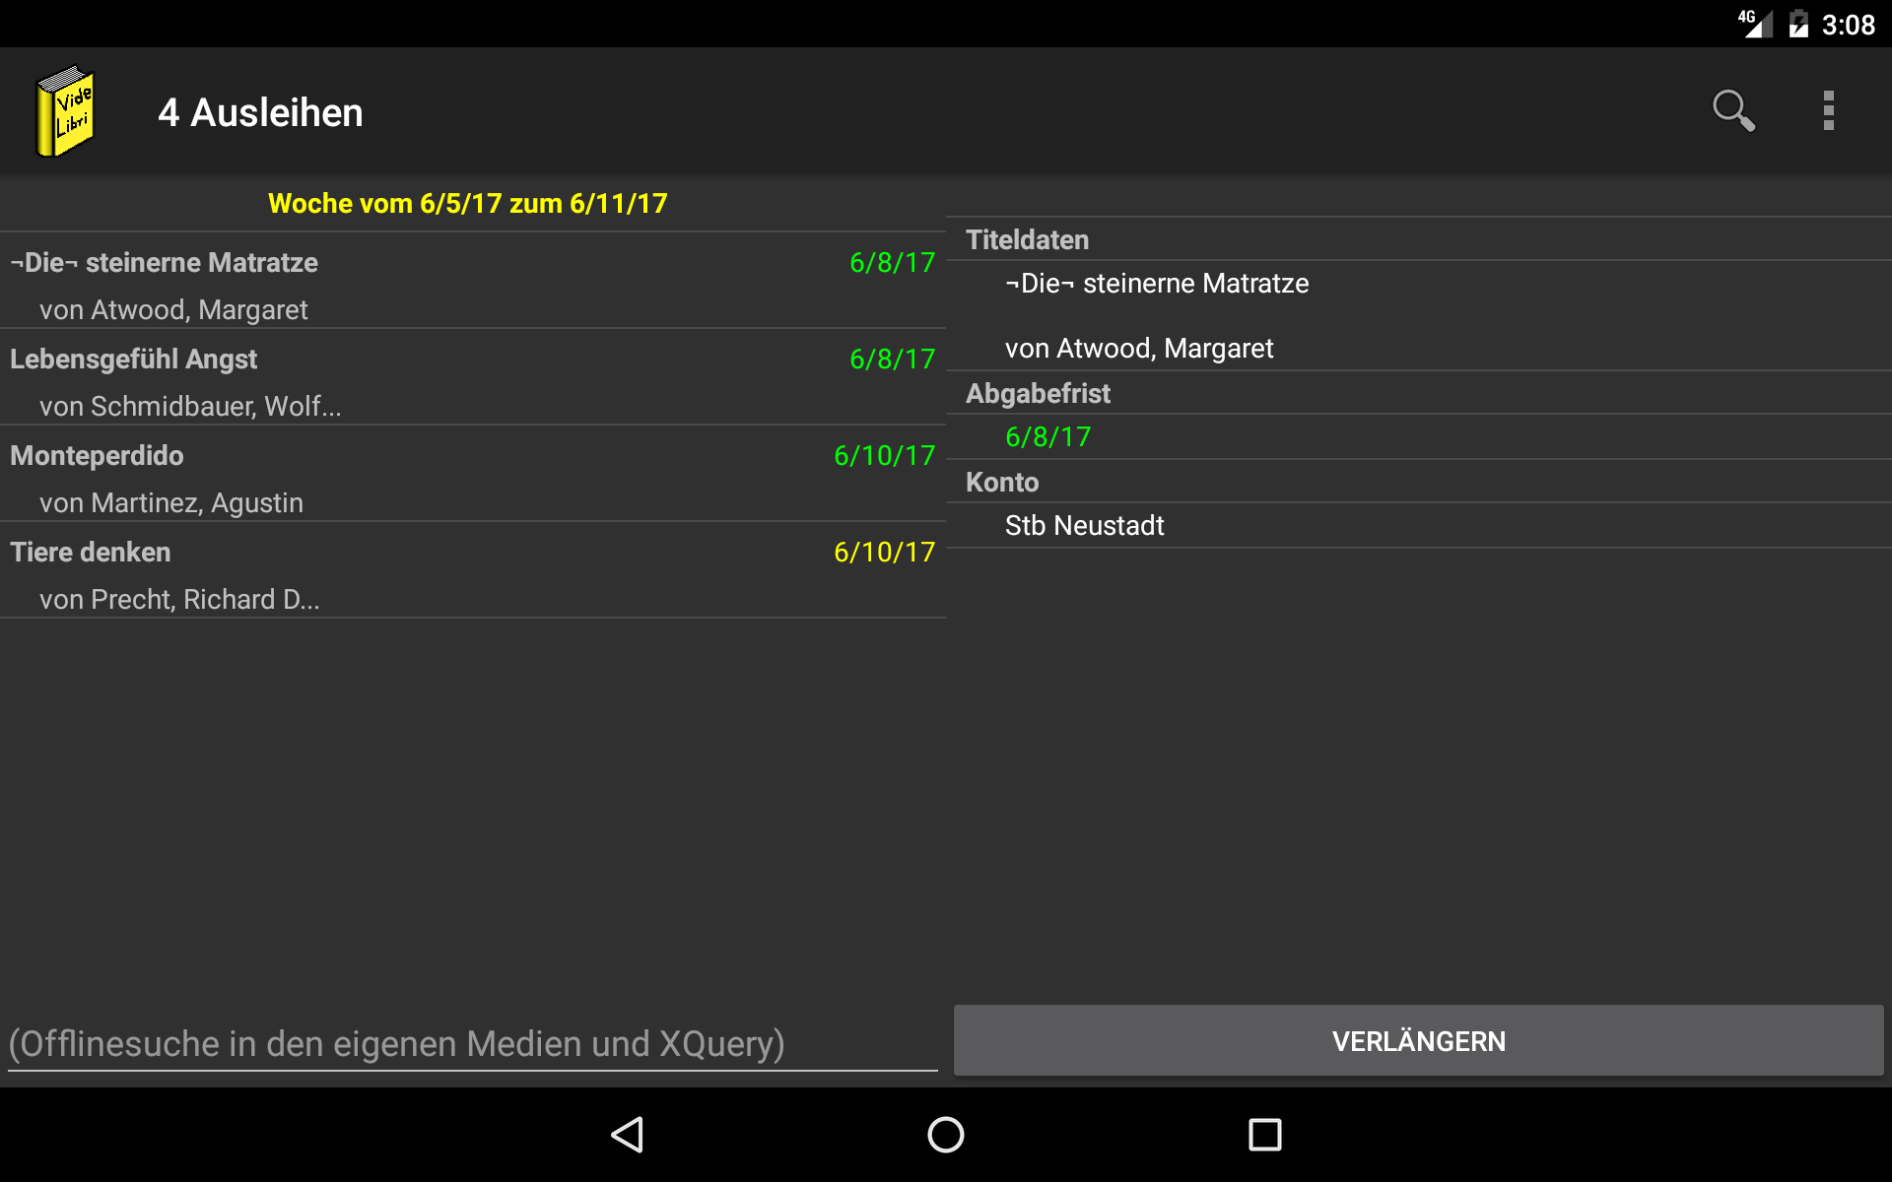Tap the green Abgabefrist date in details
1892x1182 pixels.
pos(1047,437)
